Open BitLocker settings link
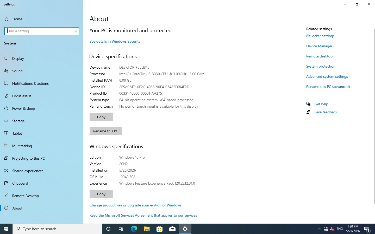The image size is (375, 234). click(x=320, y=36)
